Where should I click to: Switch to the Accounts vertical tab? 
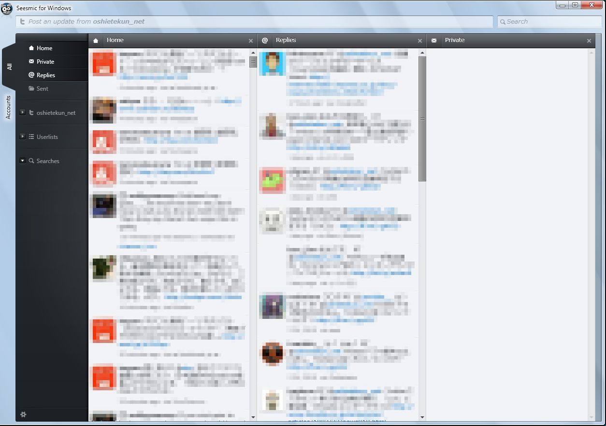pyautogui.click(x=8, y=107)
